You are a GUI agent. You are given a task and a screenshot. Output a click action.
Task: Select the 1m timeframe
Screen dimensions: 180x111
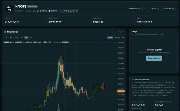coord(6,37)
